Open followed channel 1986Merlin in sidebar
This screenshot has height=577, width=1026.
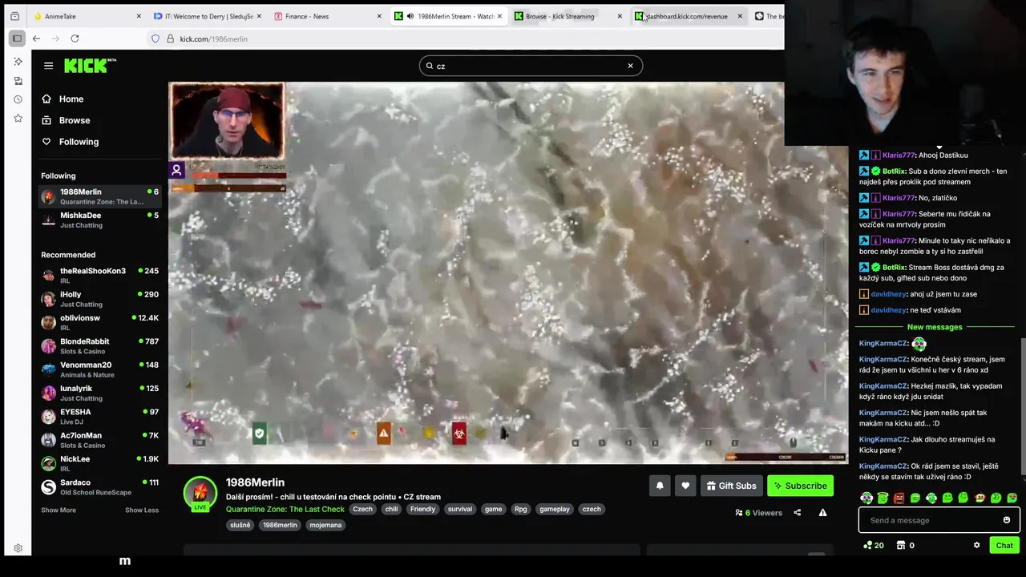point(100,196)
